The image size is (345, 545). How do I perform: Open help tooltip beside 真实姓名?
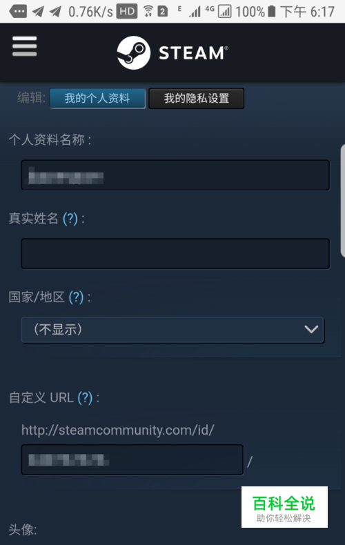click(x=70, y=219)
